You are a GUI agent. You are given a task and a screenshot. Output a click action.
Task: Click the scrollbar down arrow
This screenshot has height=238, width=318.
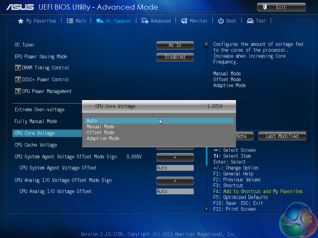[206, 209]
